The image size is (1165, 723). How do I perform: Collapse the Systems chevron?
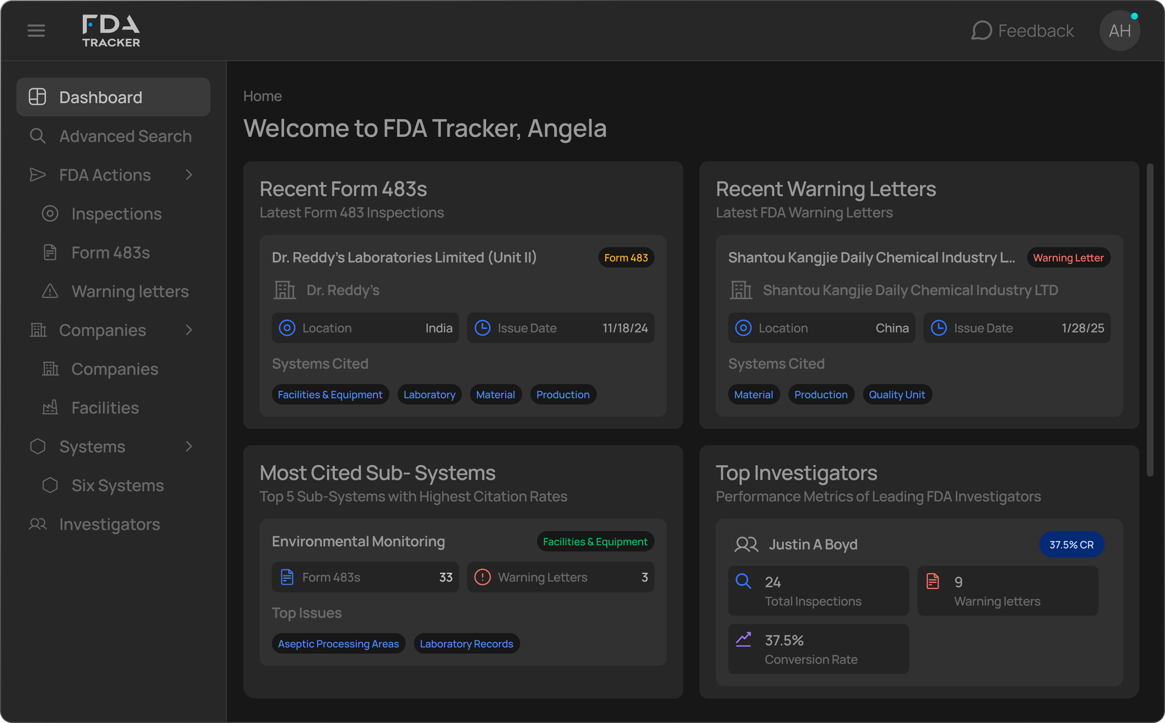tap(189, 446)
